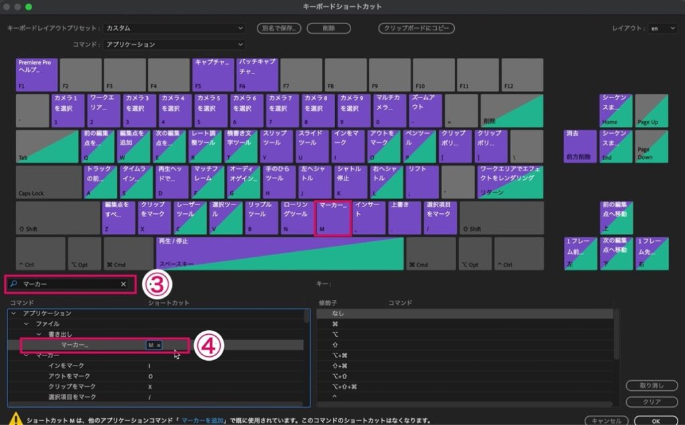Confirm the dialog with OK

656,420
